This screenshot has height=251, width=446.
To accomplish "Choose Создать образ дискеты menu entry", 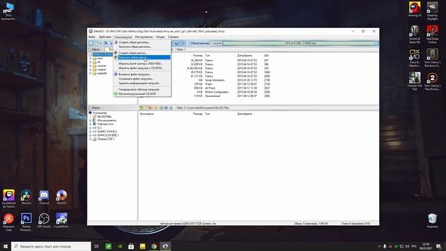I will click(142, 42).
